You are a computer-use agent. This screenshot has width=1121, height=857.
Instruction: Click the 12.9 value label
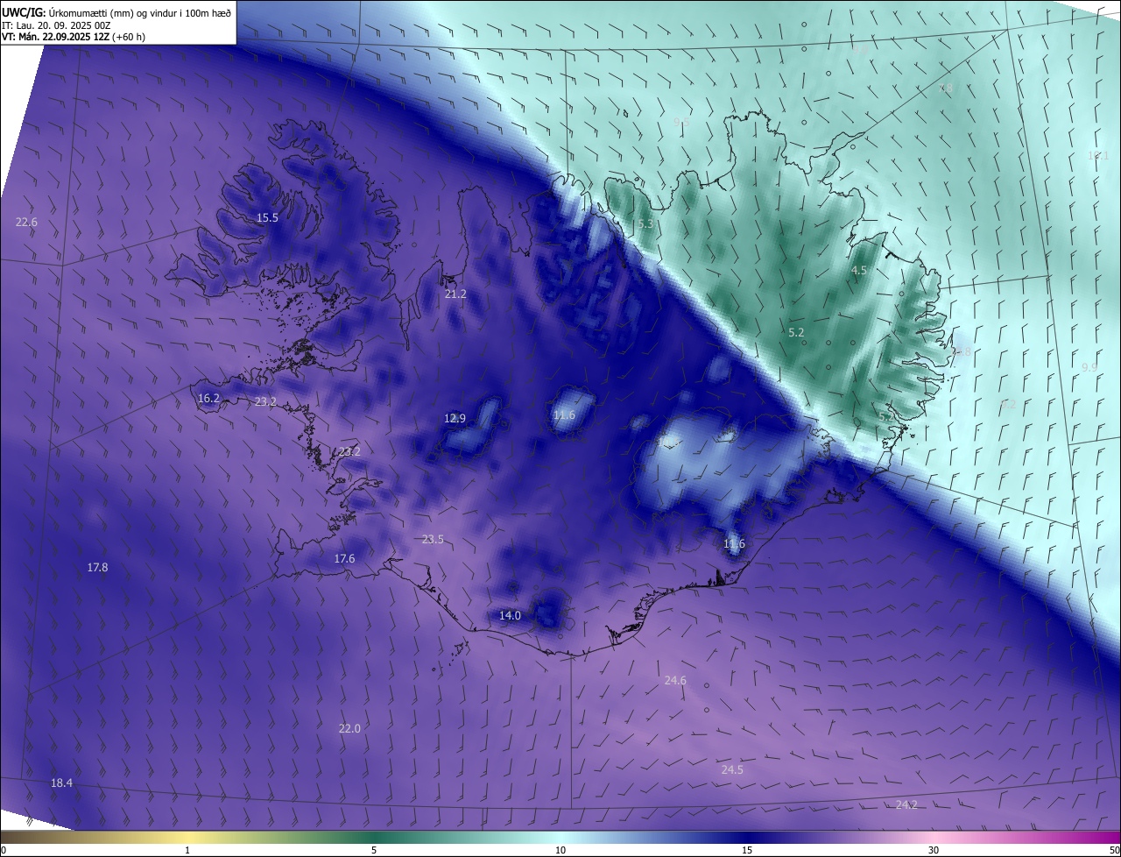pos(455,419)
